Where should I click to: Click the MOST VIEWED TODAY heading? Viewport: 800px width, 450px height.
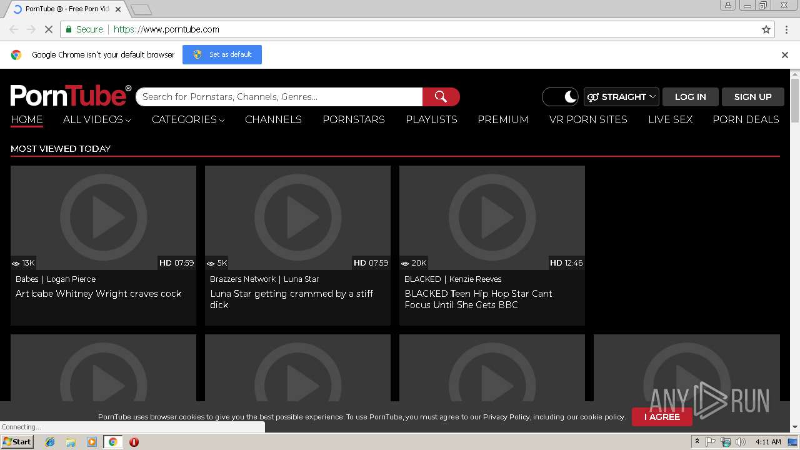coord(61,149)
